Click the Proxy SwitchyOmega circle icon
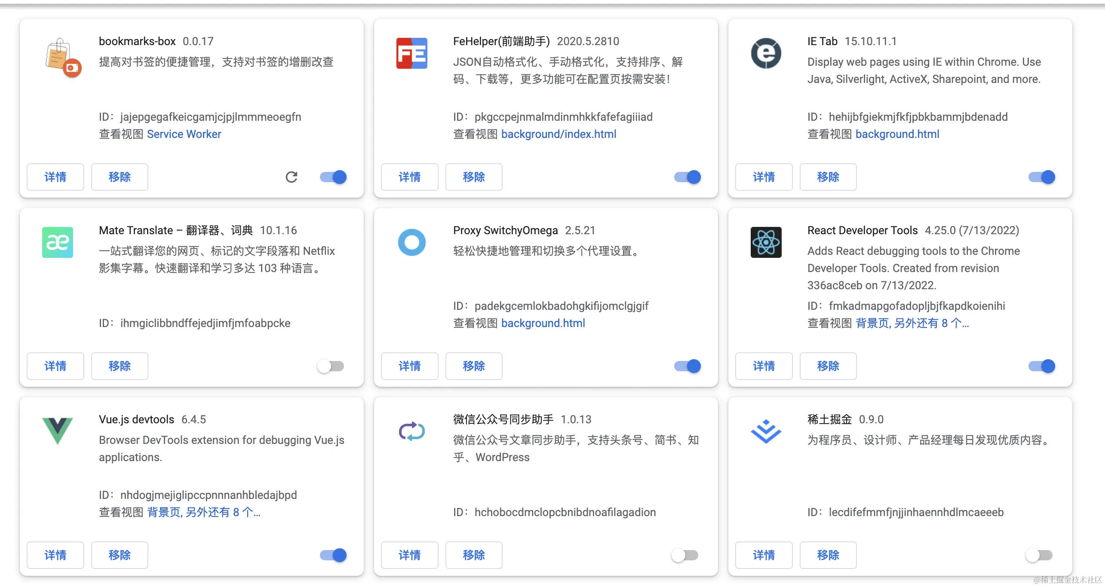Image resolution: width=1105 pixels, height=587 pixels. pos(411,242)
